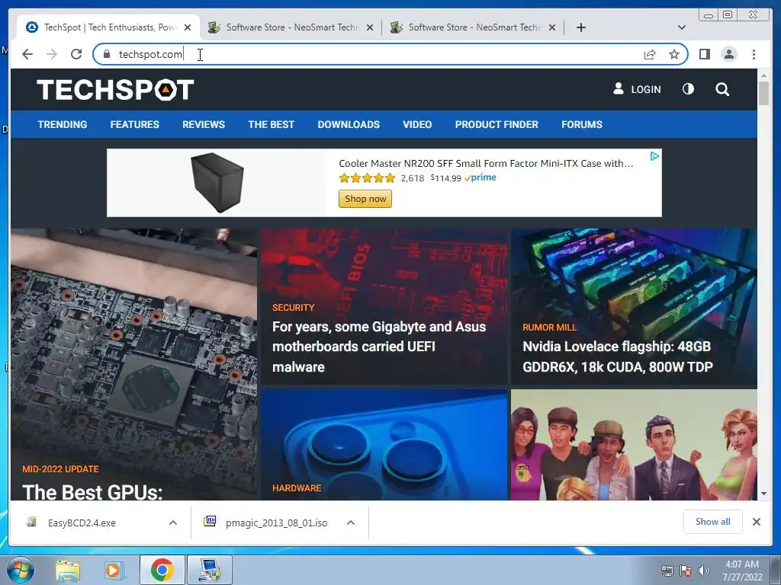Open the EasyBCD2.4.exe download
The image size is (781, 585).
coord(81,523)
